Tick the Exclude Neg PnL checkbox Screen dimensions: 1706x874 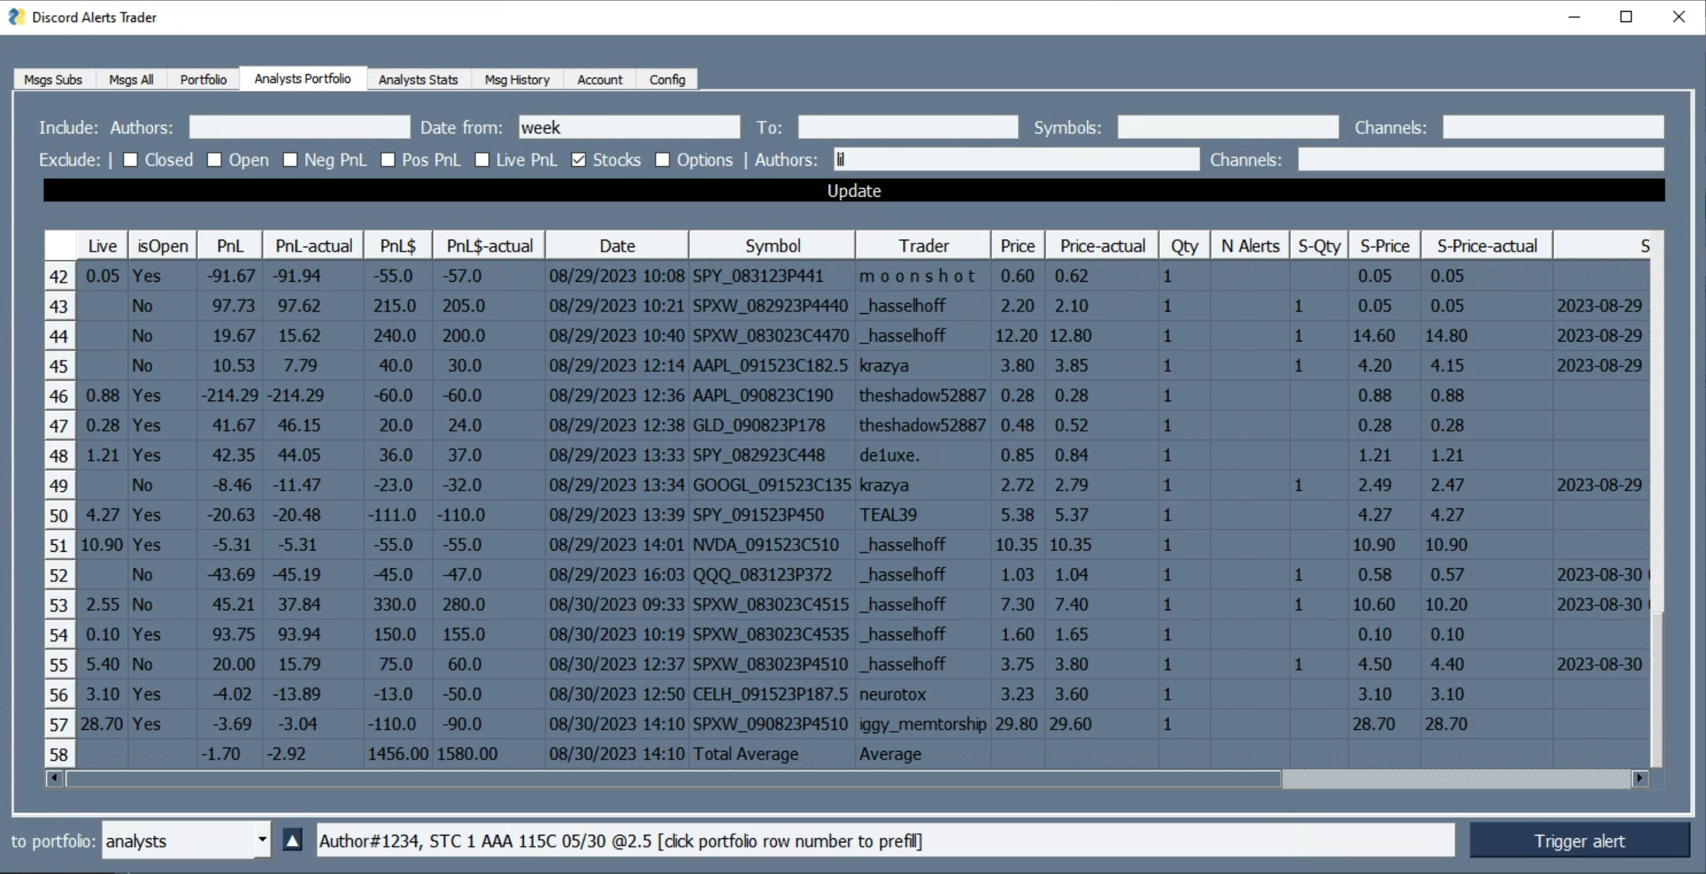[x=290, y=159]
